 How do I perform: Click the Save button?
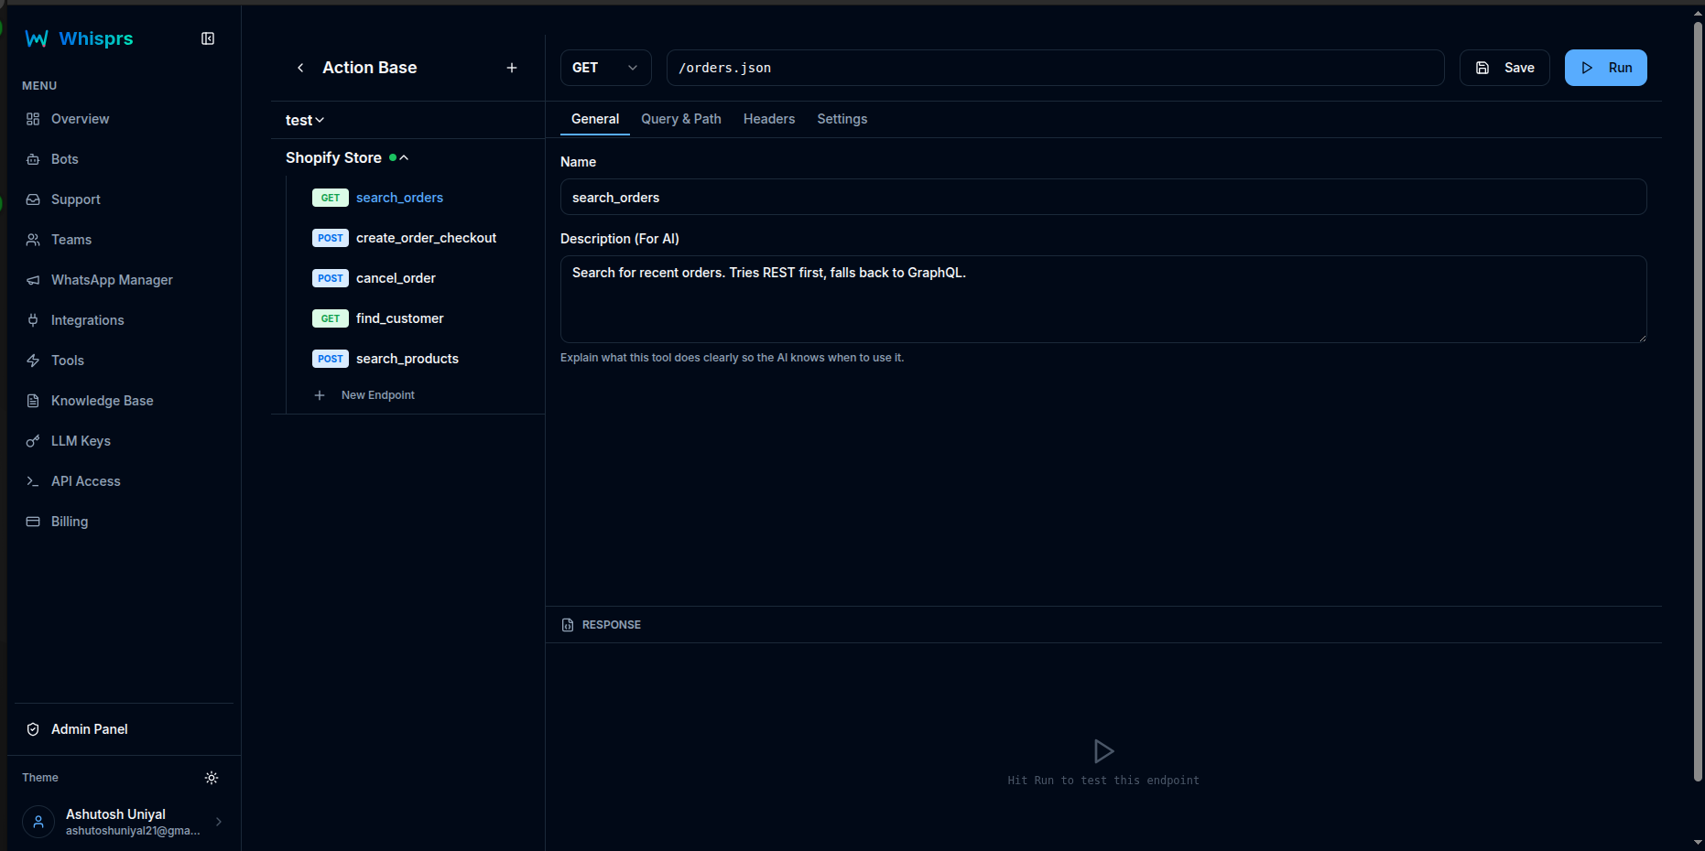1504,68
